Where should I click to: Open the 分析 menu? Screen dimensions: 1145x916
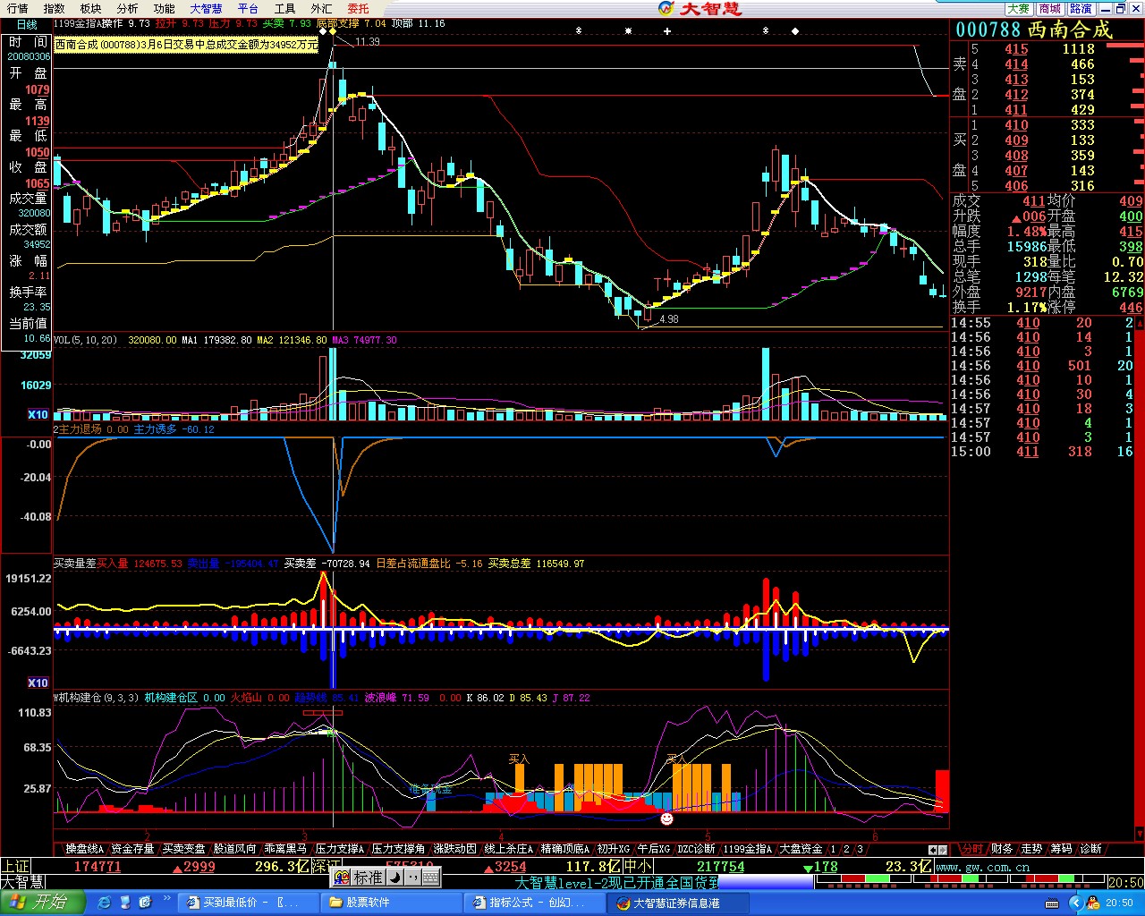pyautogui.click(x=127, y=8)
